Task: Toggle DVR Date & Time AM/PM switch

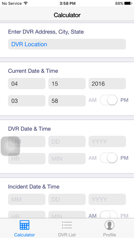Action: click(108, 158)
